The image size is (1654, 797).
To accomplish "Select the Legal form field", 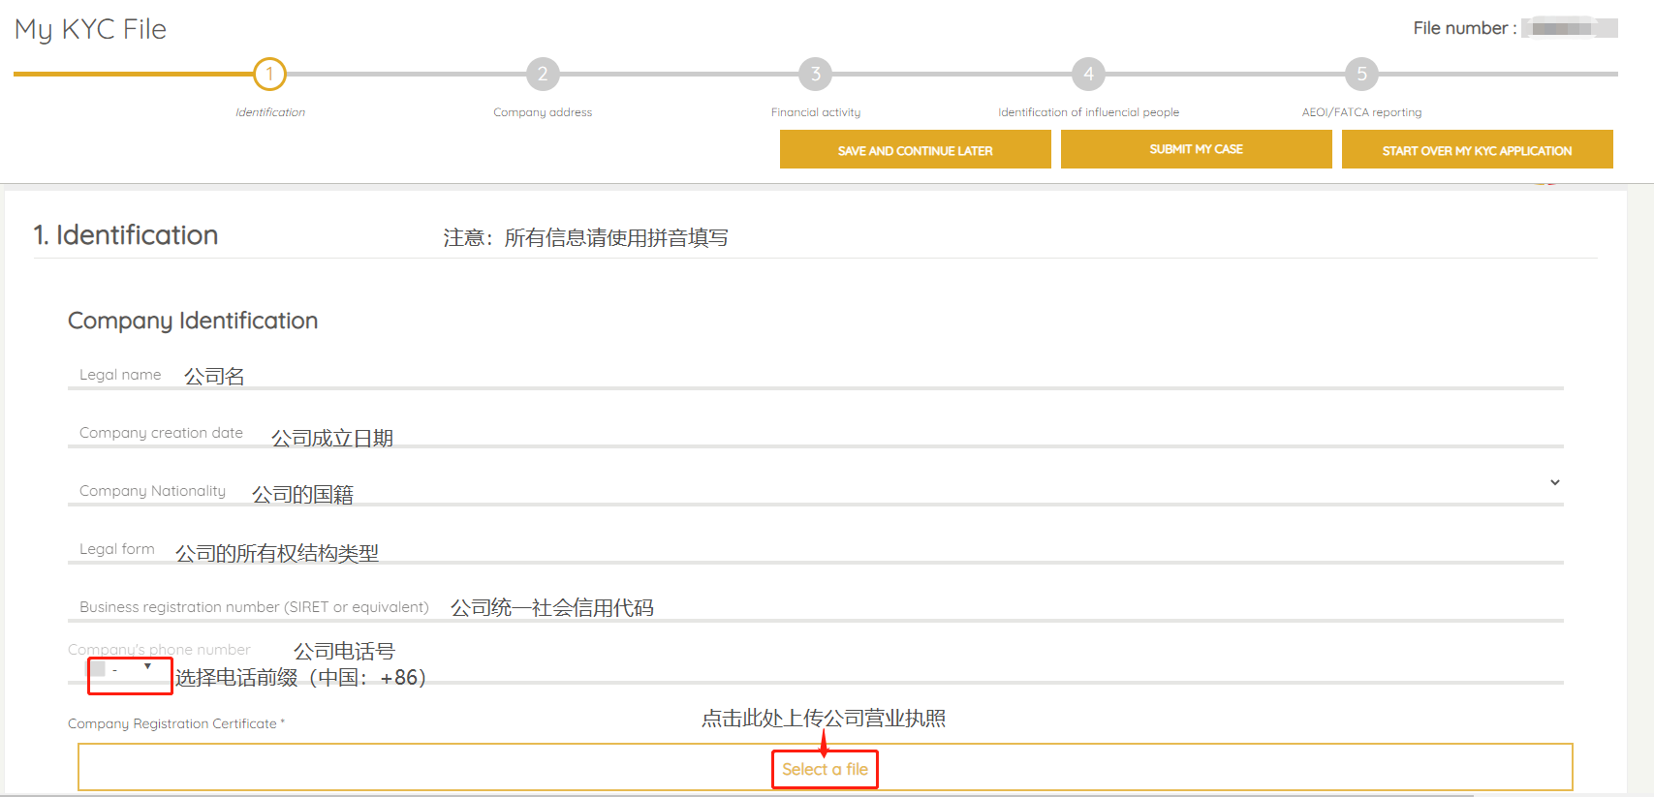I will 872,549.
